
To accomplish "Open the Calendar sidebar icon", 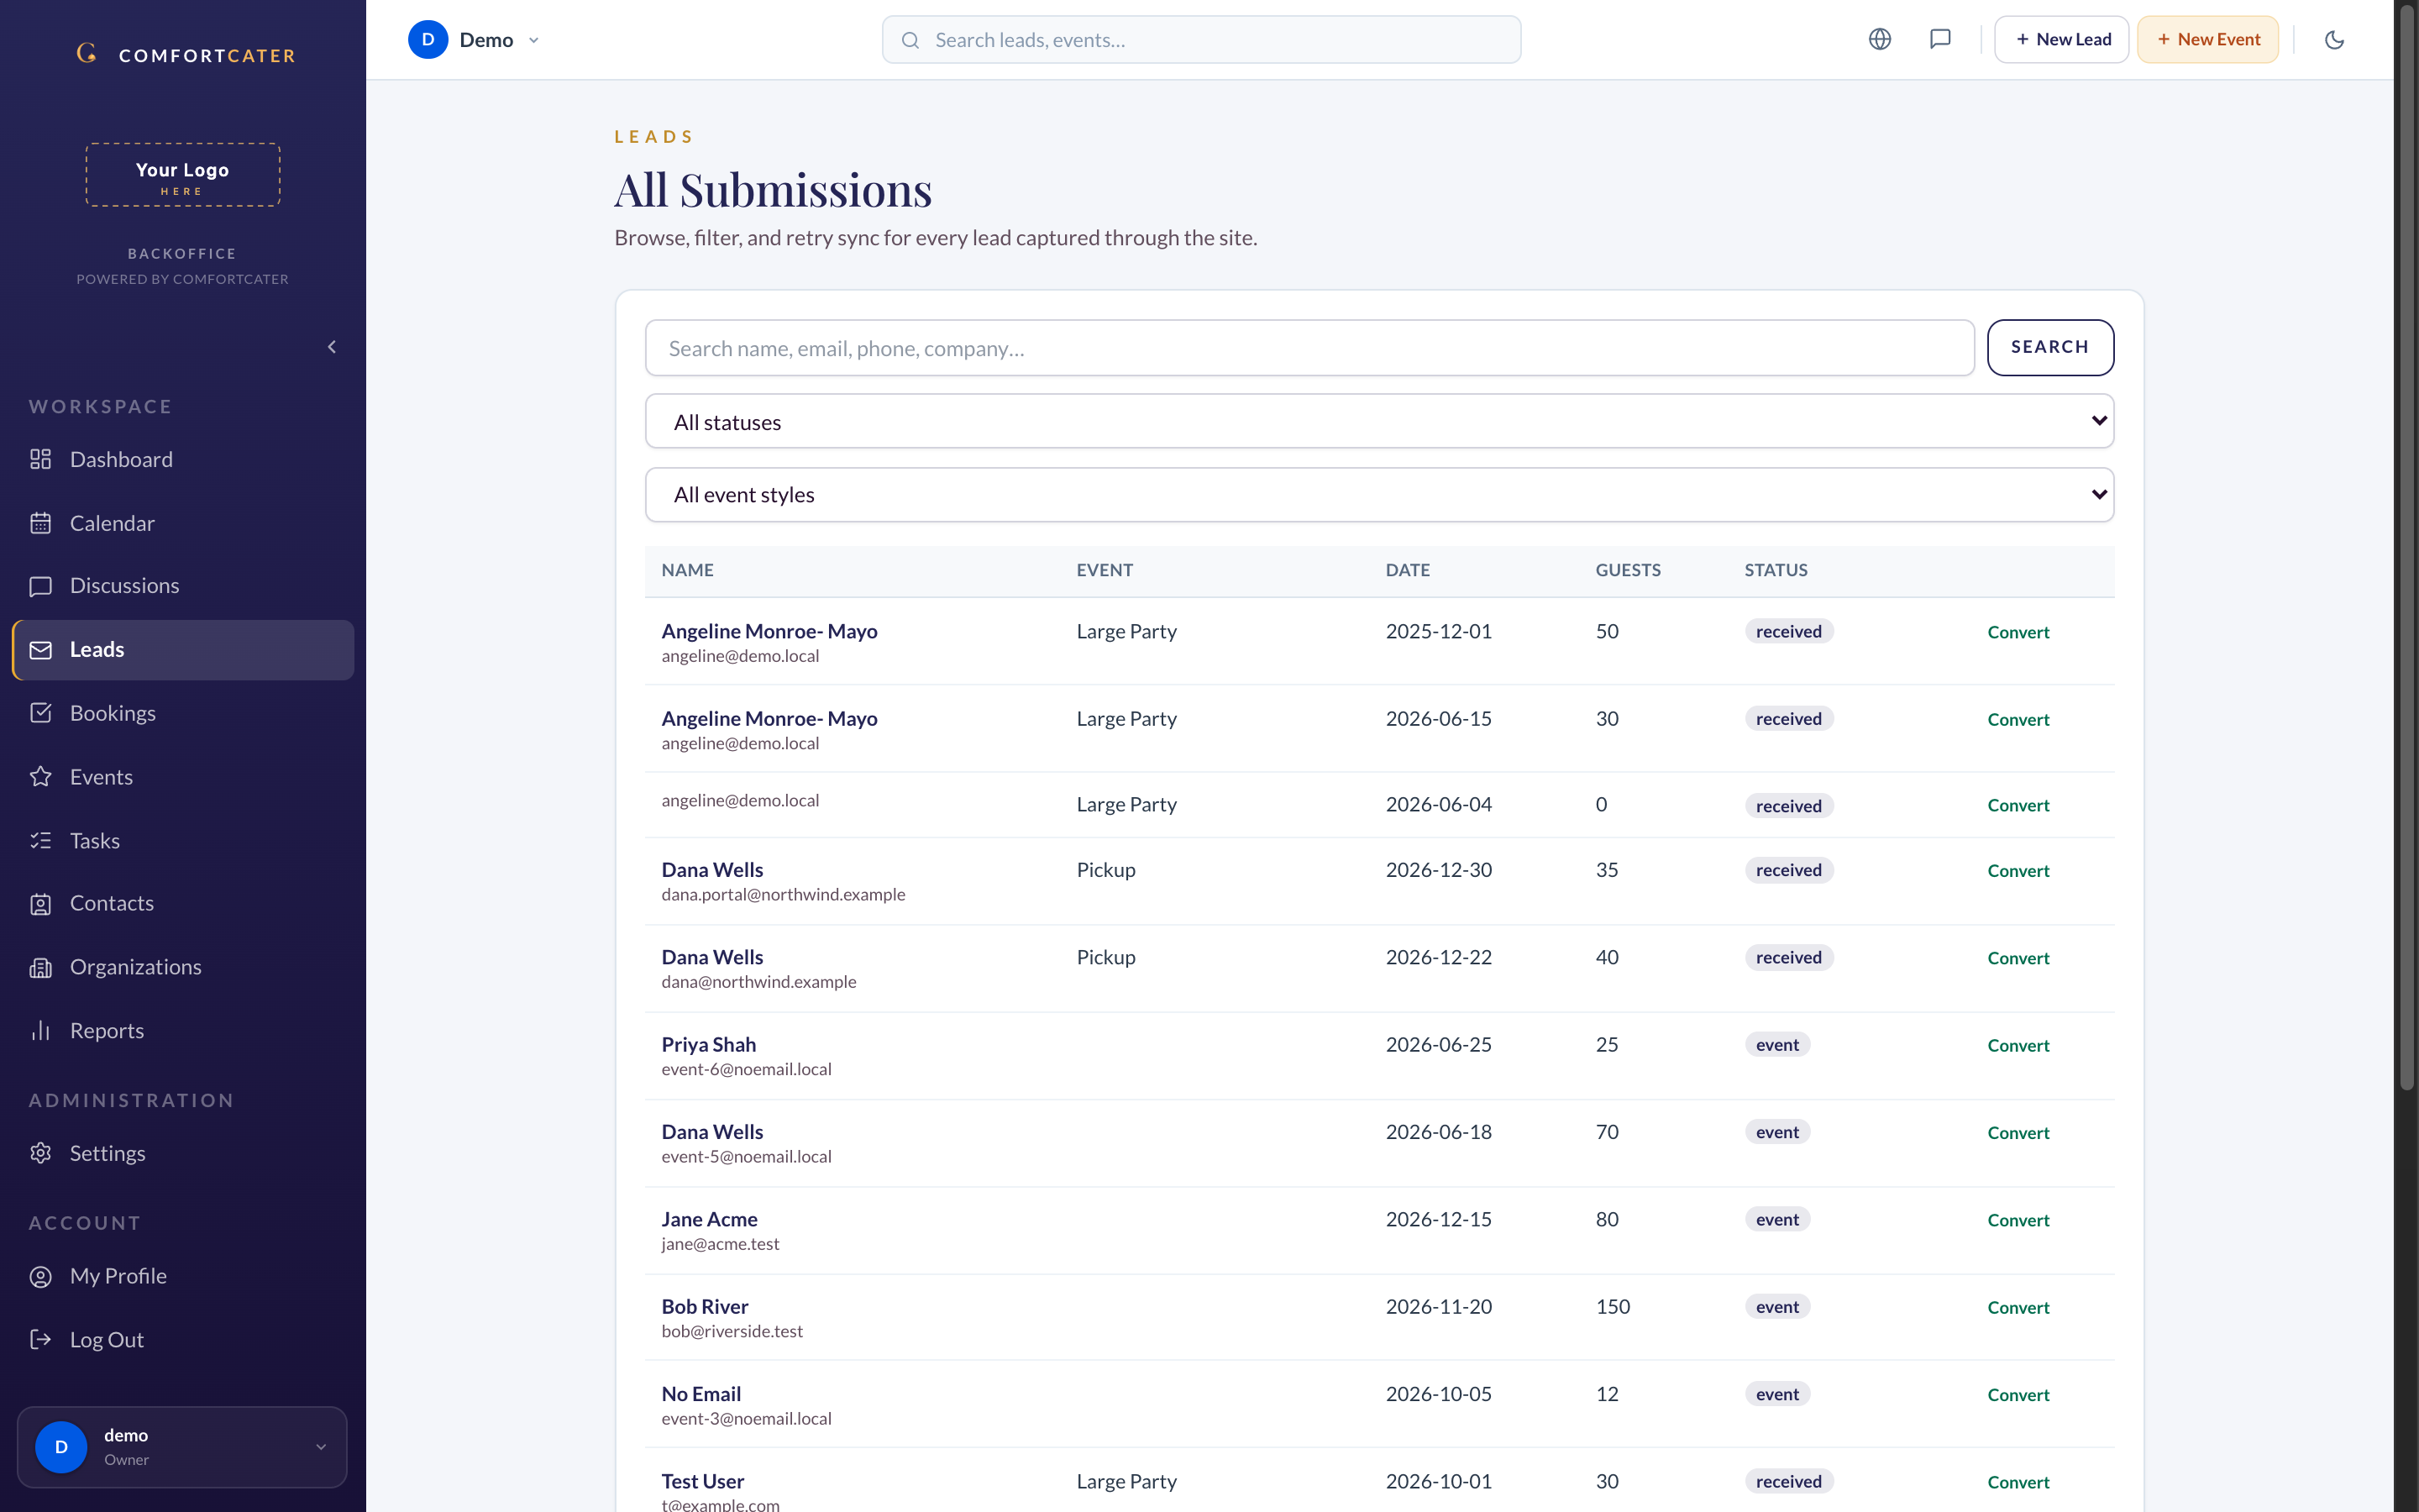I will [x=40, y=523].
